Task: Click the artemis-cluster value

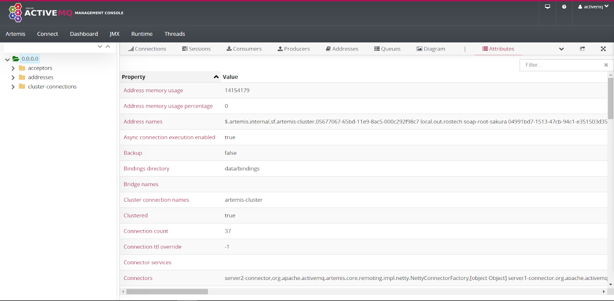Action: pos(244,200)
